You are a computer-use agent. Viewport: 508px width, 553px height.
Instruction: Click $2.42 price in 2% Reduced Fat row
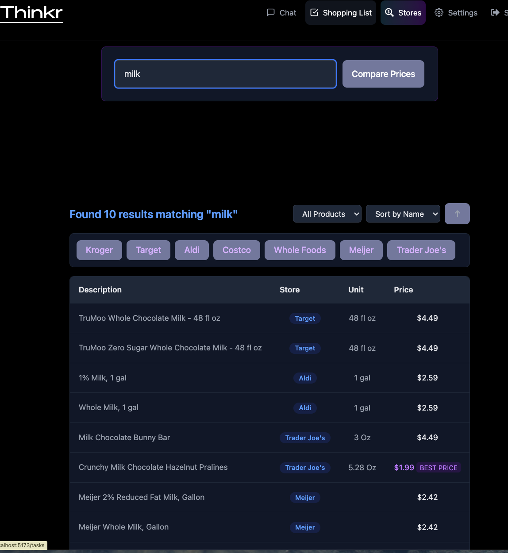(x=427, y=497)
